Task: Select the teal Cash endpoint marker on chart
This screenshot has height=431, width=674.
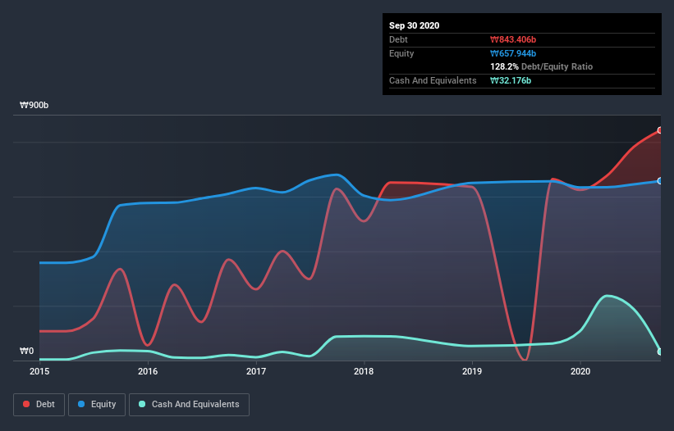Action: point(660,352)
